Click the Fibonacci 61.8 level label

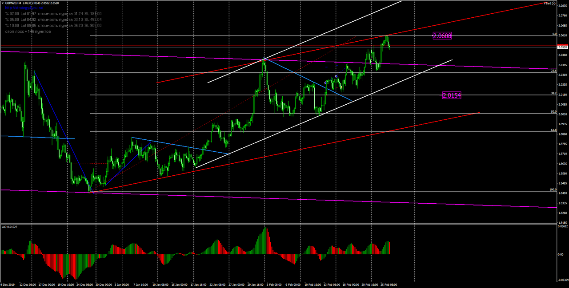point(553,130)
